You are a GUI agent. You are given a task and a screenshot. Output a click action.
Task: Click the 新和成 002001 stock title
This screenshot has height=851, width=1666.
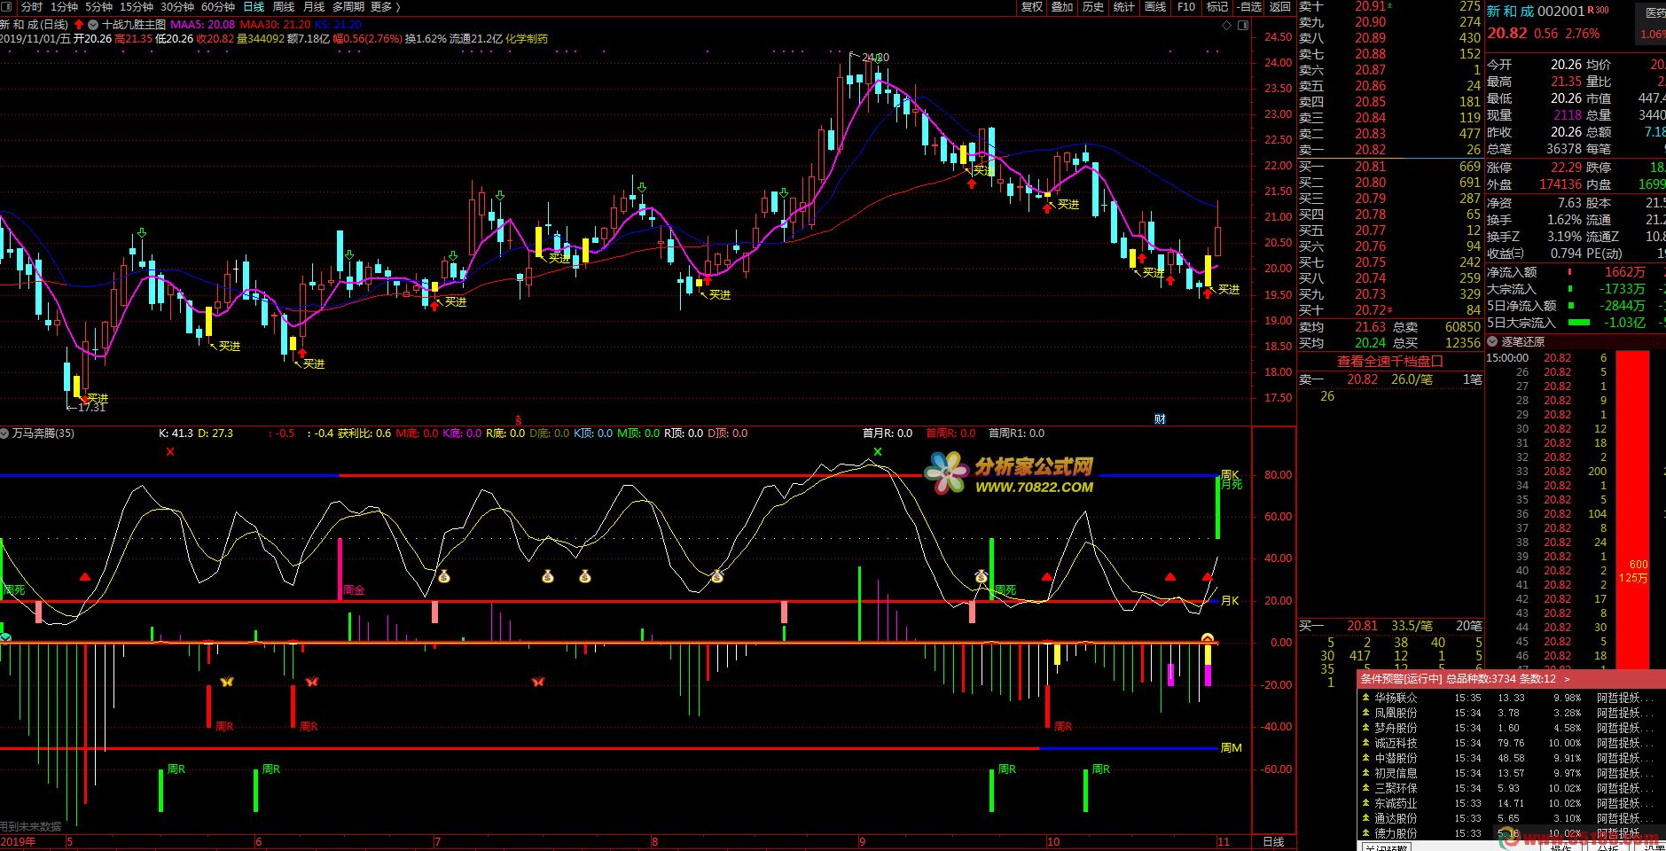[x=1535, y=12]
